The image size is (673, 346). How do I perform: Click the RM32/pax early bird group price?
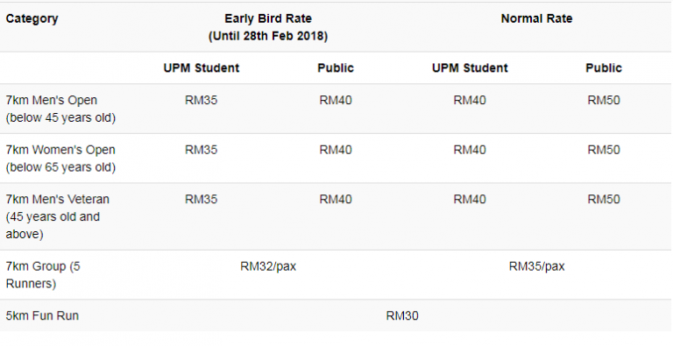tap(268, 266)
